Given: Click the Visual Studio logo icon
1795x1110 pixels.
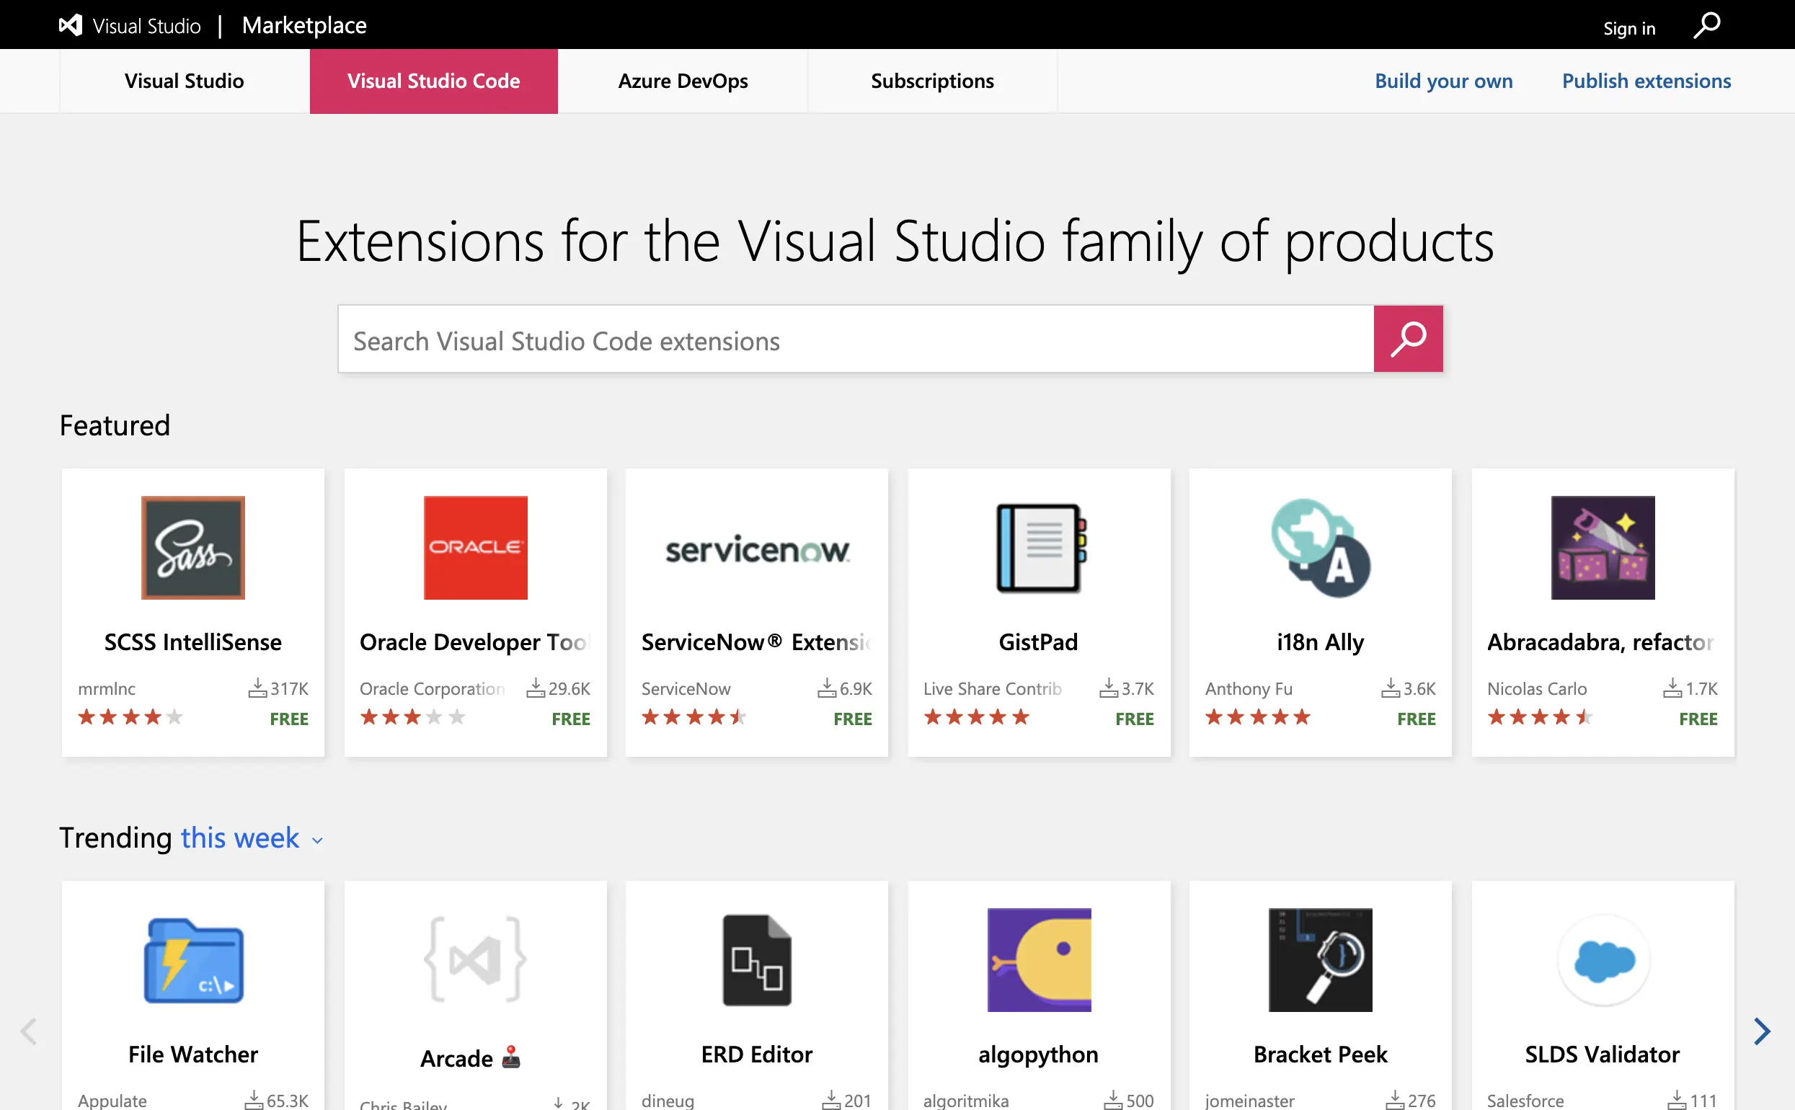Looking at the screenshot, I should [71, 26].
